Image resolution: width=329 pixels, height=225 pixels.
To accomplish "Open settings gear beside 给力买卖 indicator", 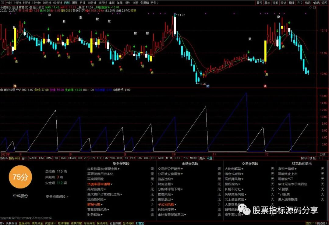I will [31, 7].
